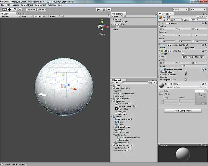The image size is (208, 166).
Task: Pause the game
Action: pos(104,9)
